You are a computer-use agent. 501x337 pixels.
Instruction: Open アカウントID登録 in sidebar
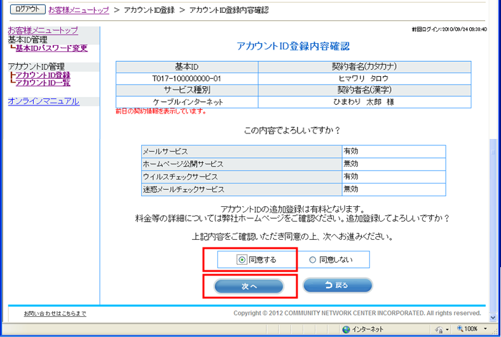coord(43,75)
